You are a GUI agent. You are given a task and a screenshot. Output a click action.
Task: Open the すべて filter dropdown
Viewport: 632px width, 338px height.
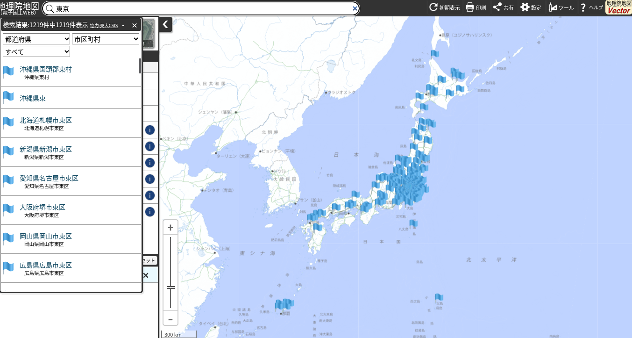[x=36, y=51]
